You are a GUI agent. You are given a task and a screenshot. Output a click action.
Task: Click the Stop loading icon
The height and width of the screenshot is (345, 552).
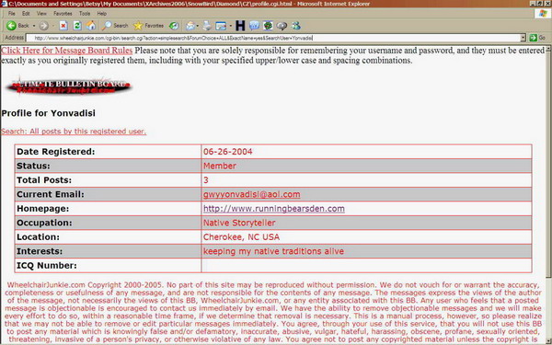click(x=63, y=26)
